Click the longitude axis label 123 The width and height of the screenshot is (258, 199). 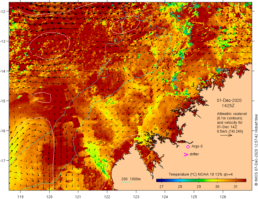136,197
